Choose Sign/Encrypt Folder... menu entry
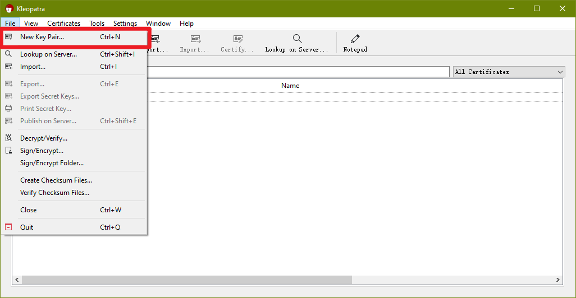576x298 pixels. pyautogui.click(x=75, y=163)
